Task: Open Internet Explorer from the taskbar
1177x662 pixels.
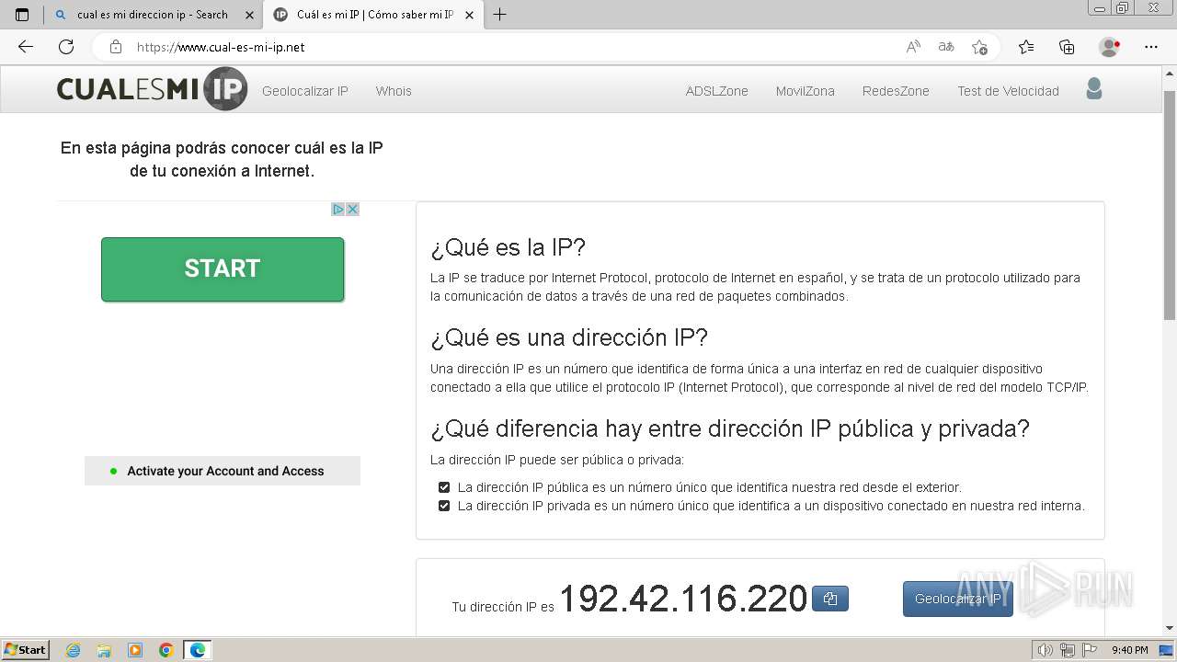Action: point(74,650)
